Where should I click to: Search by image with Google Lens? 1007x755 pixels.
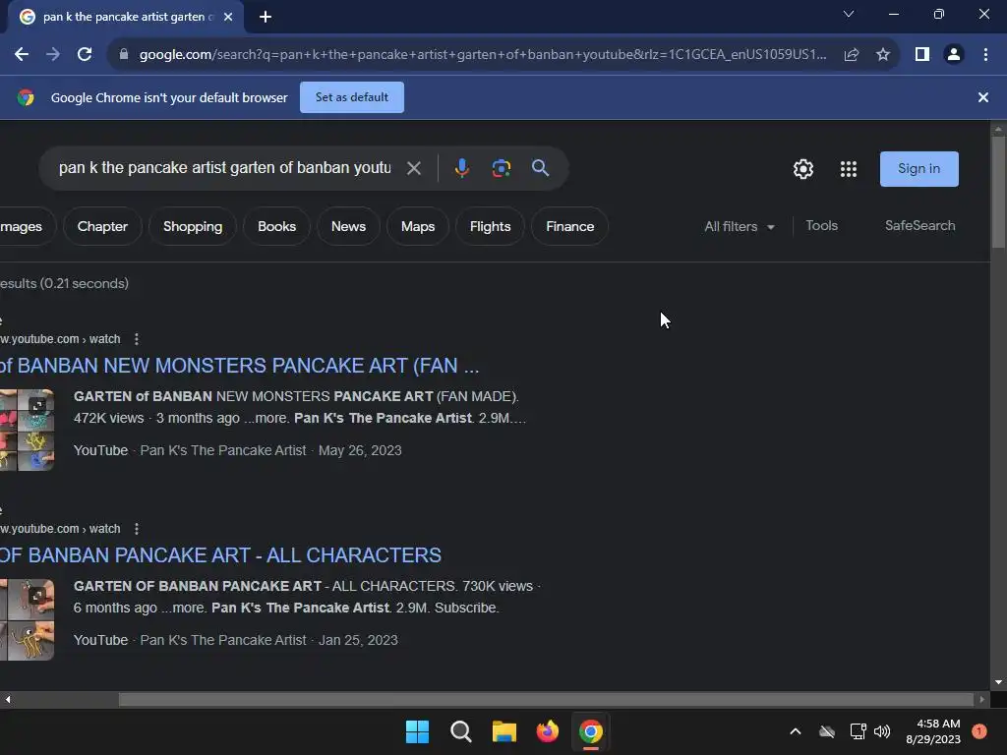(501, 168)
